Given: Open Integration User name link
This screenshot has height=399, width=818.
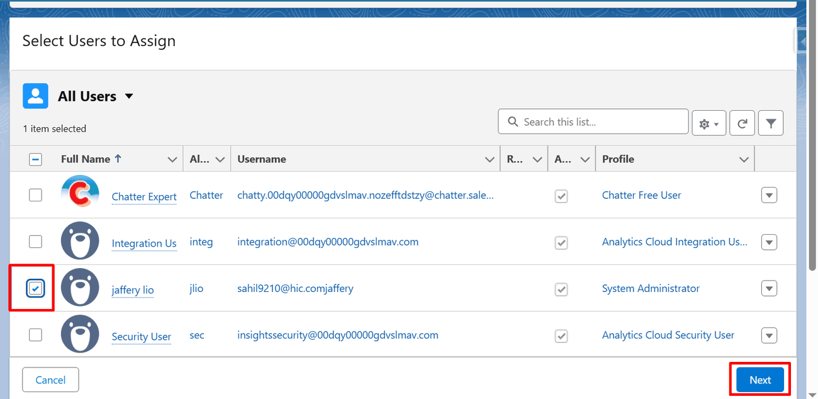Looking at the screenshot, I should [x=144, y=244].
